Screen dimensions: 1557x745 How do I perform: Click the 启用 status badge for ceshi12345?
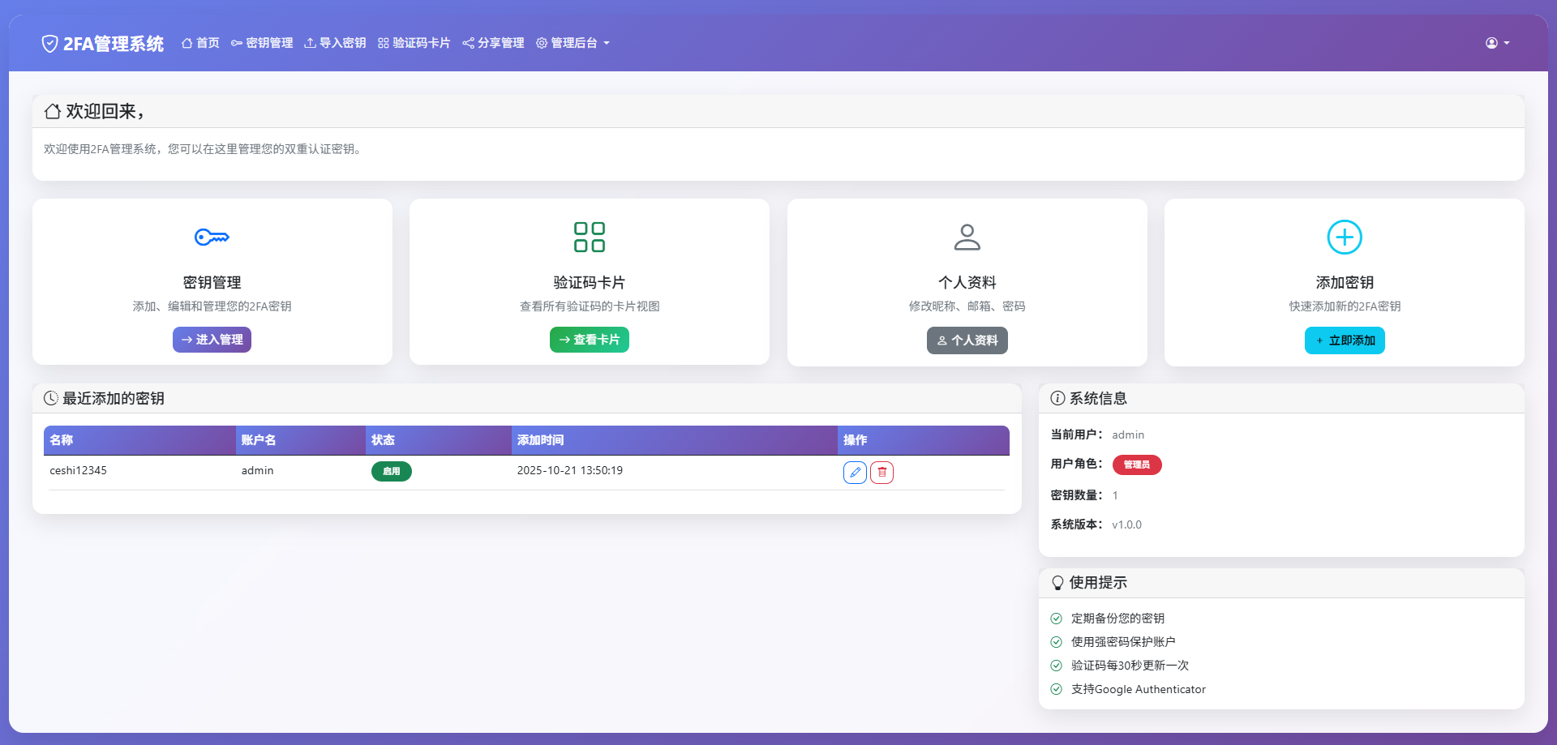coord(391,471)
